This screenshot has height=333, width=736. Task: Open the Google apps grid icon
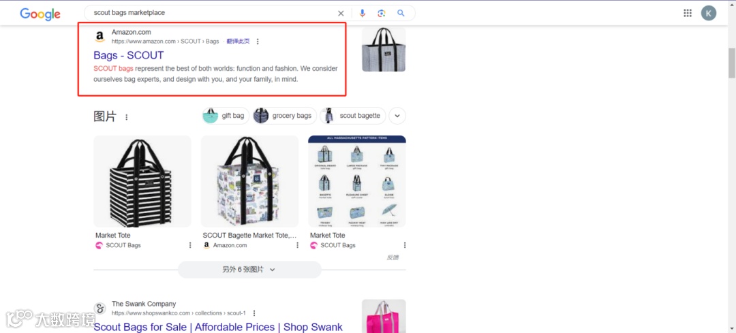[688, 13]
